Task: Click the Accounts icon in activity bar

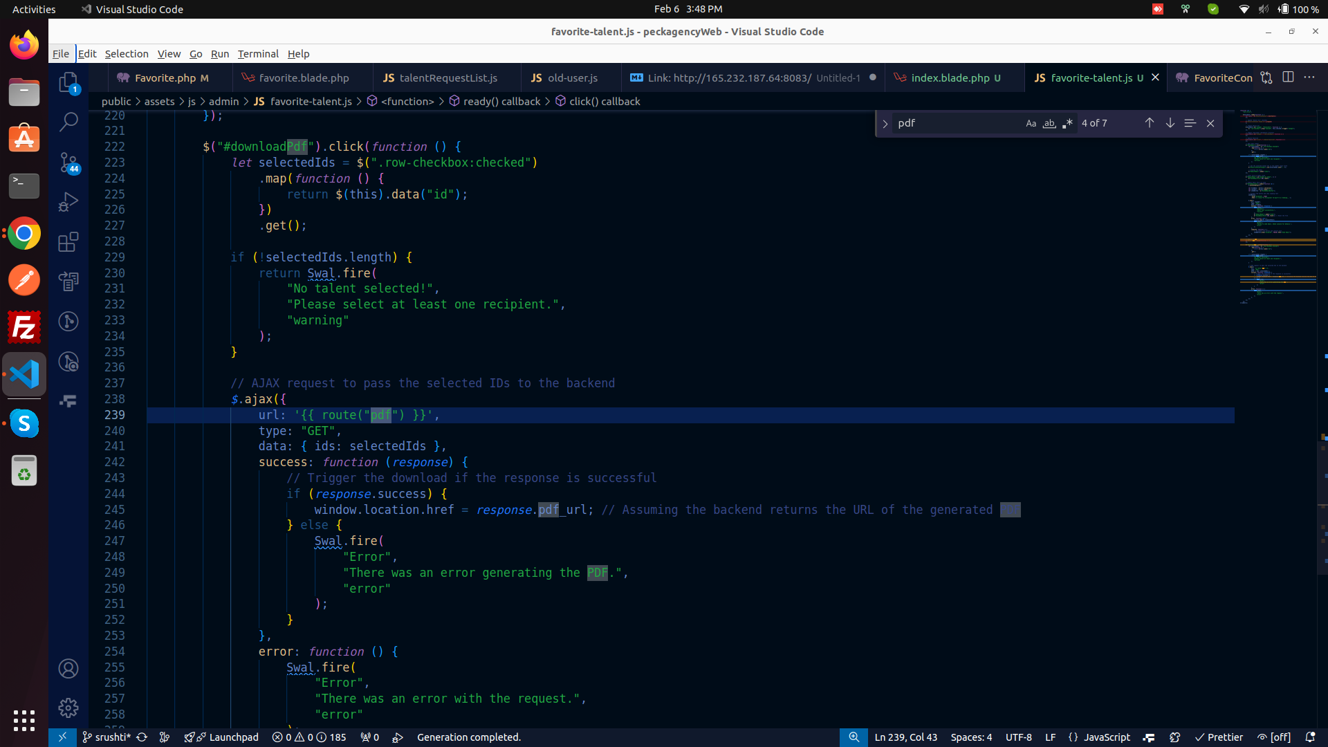Action: (68, 668)
